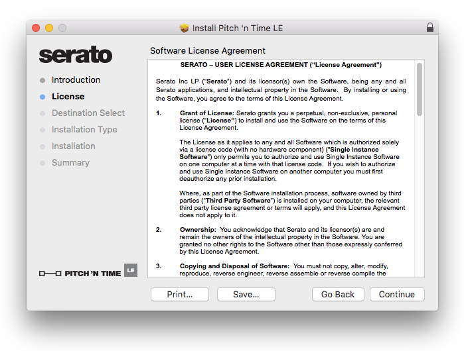Viewport: 464px width, 351px height.
Task: Click the "Third Party Software" bold term
Action: [238, 201]
